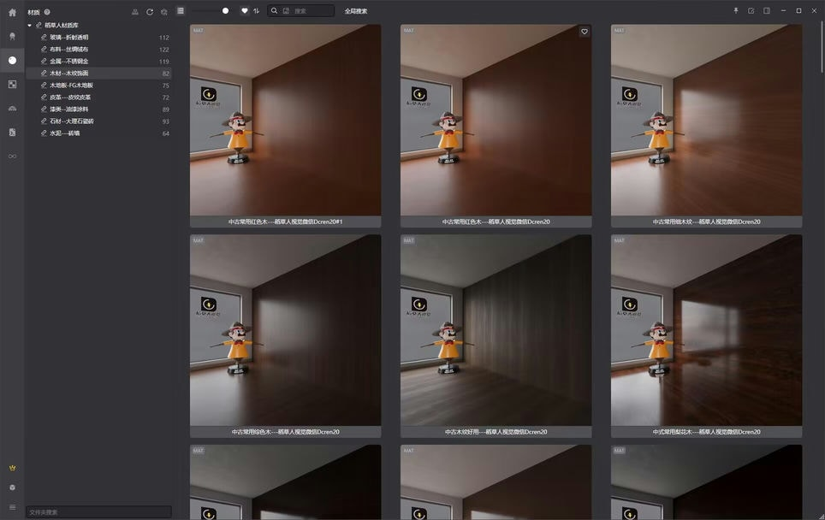
Task: Open the 石材--大理石瓷砖 folder
Action: pos(71,121)
